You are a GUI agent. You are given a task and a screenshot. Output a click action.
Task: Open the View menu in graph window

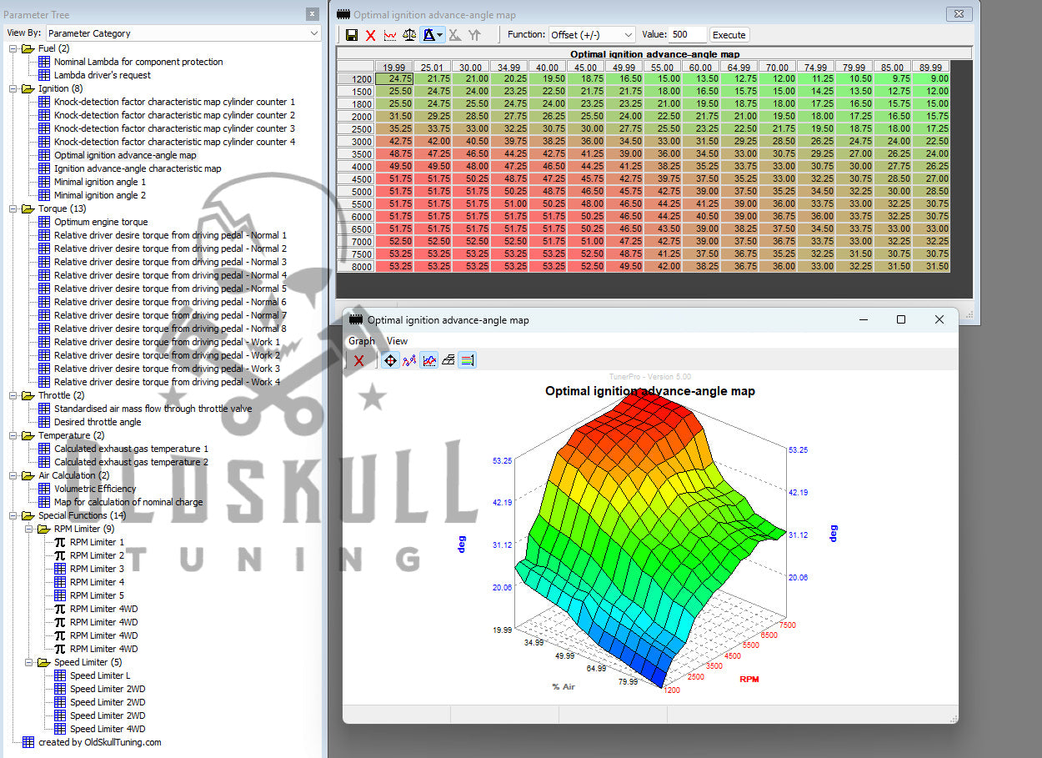pos(398,341)
